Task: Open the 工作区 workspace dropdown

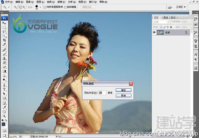Action: tap(181, 7)
